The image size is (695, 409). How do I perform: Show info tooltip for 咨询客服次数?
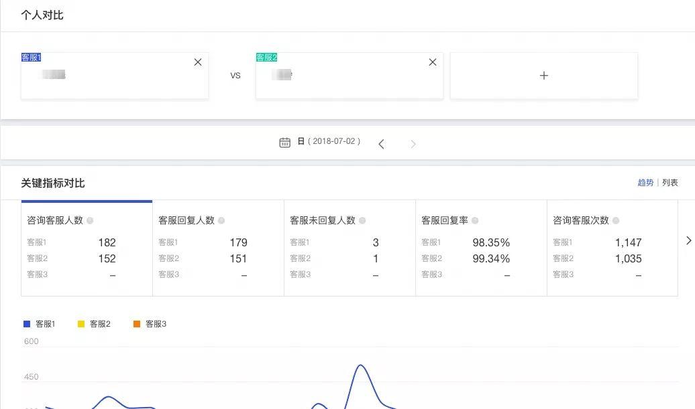616,220
